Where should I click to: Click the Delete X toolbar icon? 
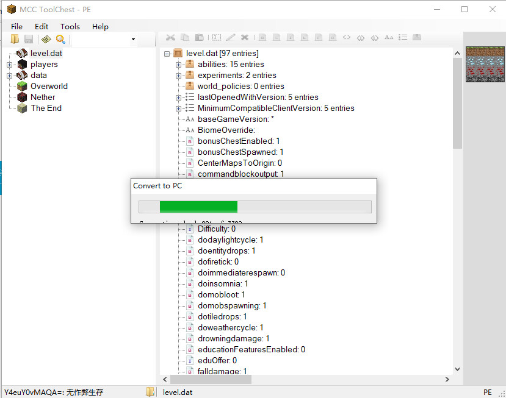coord(245,37)
